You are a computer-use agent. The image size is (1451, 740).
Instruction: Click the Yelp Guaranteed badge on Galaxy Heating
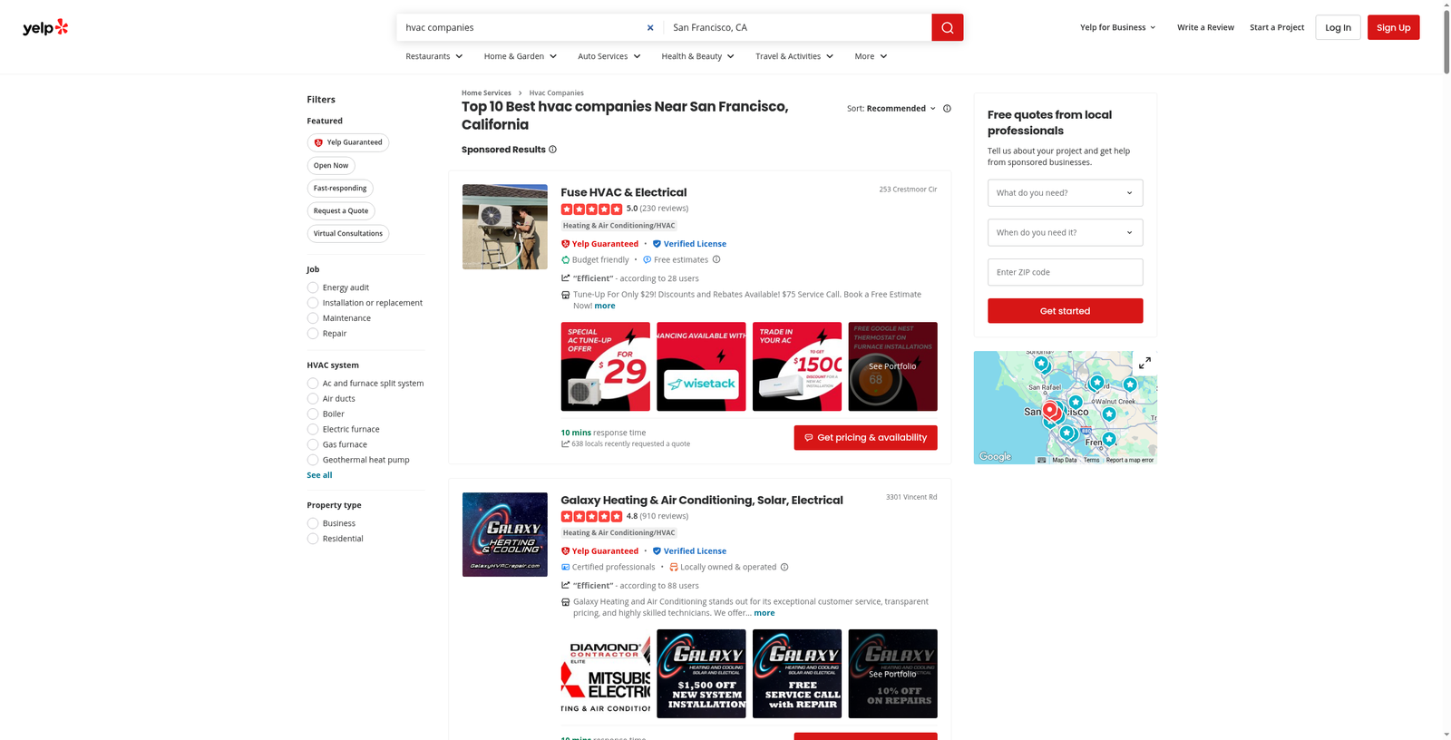coord(599,551)
